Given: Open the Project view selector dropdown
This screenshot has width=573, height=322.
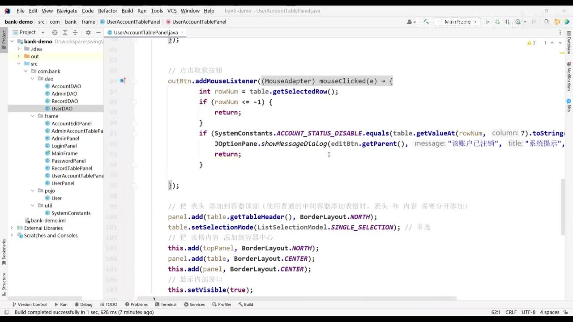Looking at the screenshot, I should [x=29, y=32].
